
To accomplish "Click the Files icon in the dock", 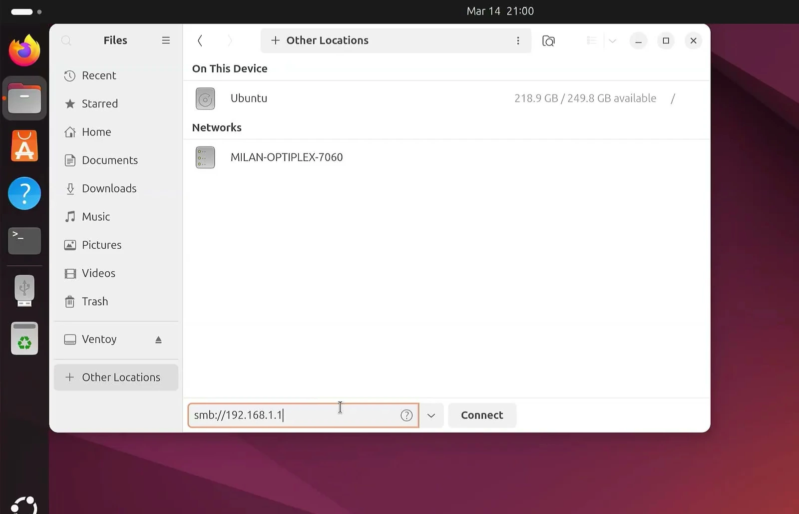I will (24, 98).
